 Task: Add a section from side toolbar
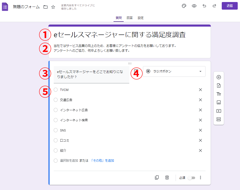[x=219, y=119]
